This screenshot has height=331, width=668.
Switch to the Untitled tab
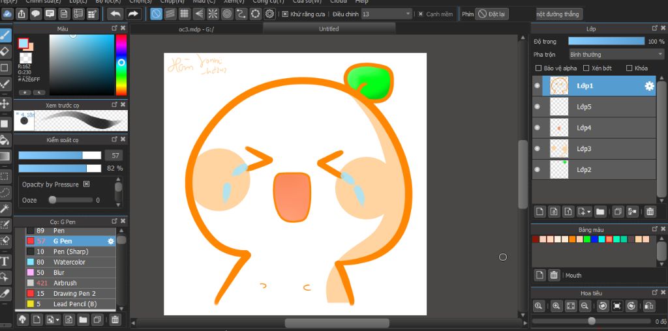click(329, 29)
